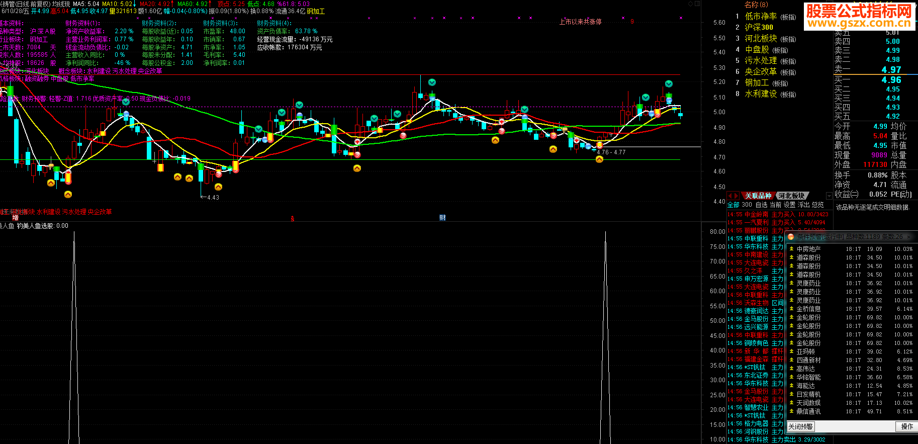918x444 pixels.
Task: Switch to the 河北板块 tab
Action: click(x=791, y=196)
